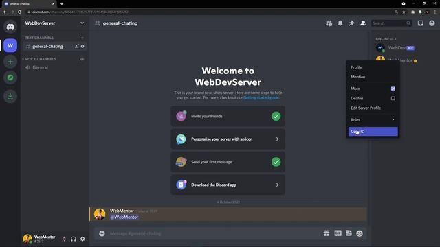Screen dimensions: 440x247
Task: Click 'Send your first message' card
Action: (228, 162)
